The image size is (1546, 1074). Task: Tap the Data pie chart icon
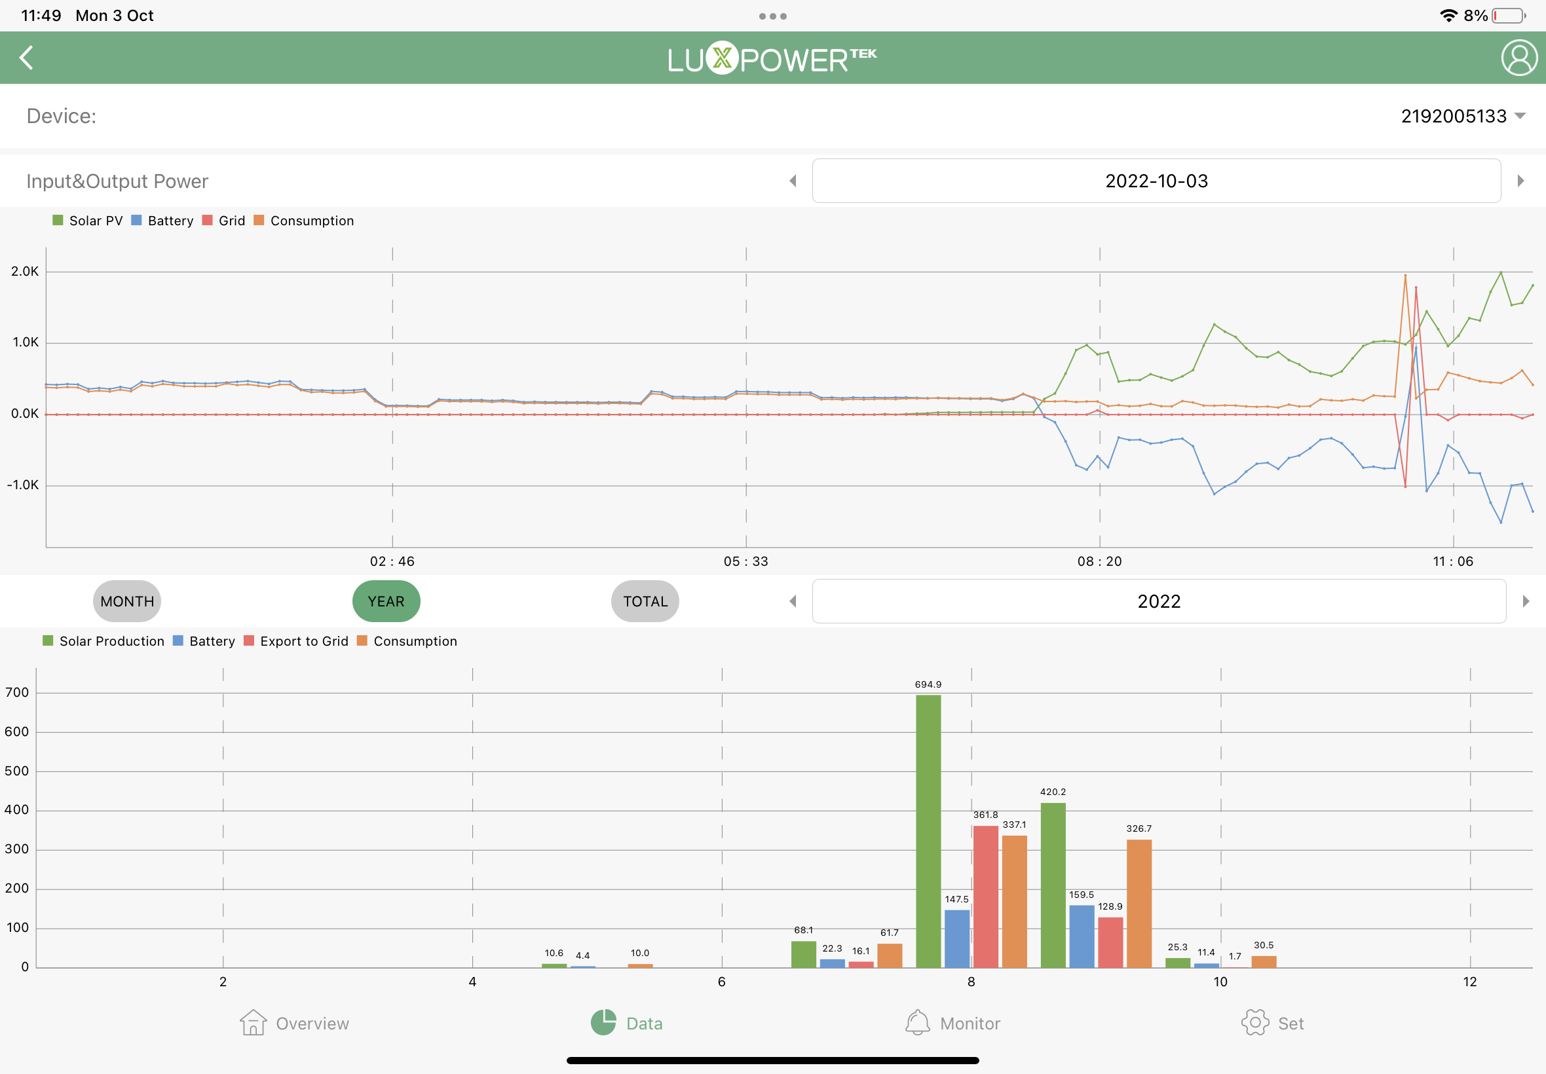(x=603, y=1022)
